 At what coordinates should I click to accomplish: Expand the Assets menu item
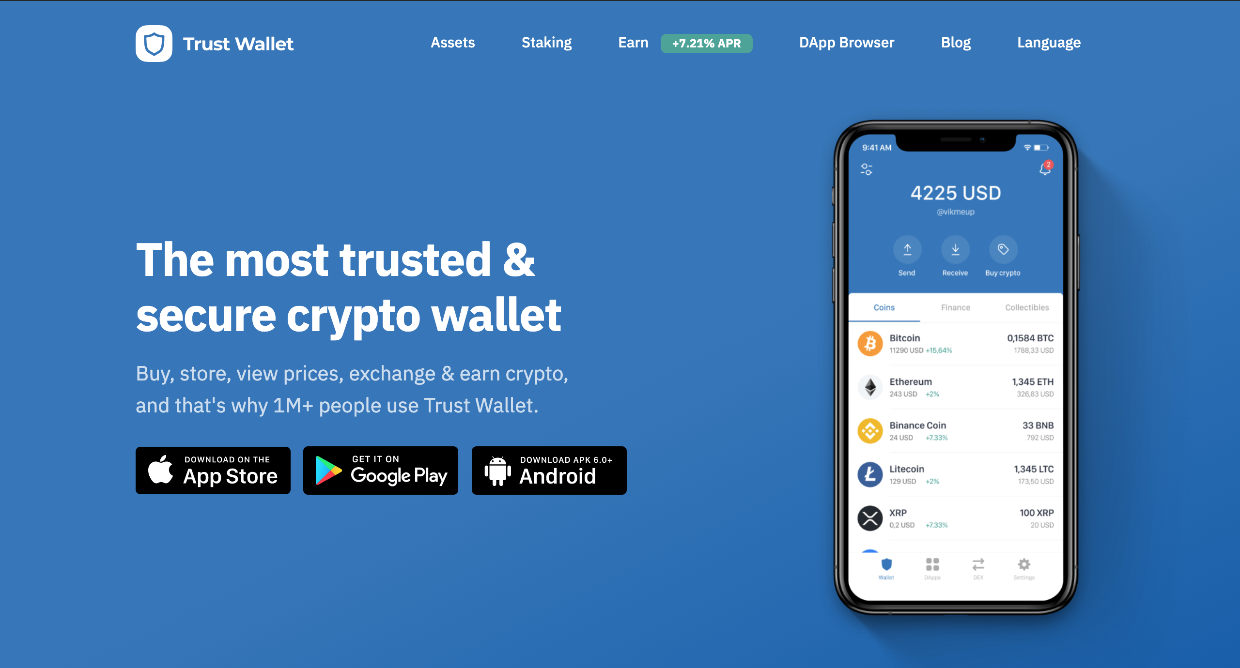pos(453,43)
